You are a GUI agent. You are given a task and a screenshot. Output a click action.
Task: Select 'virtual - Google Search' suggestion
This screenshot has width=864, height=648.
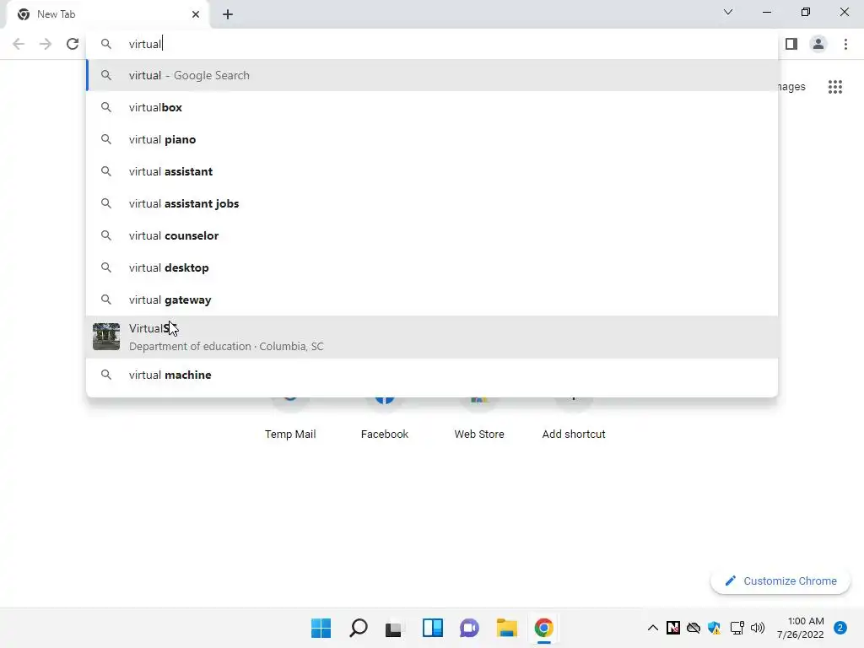click(x=433, y=75)
